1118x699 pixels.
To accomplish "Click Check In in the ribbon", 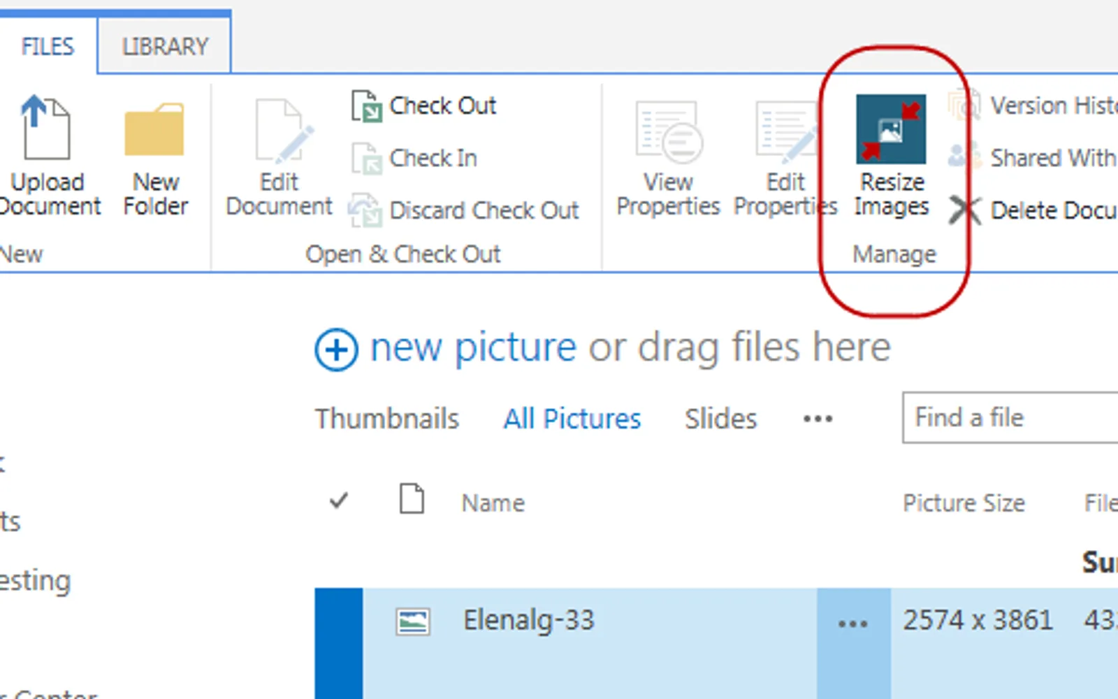I will pyautogui.click(x=414, y=158).
